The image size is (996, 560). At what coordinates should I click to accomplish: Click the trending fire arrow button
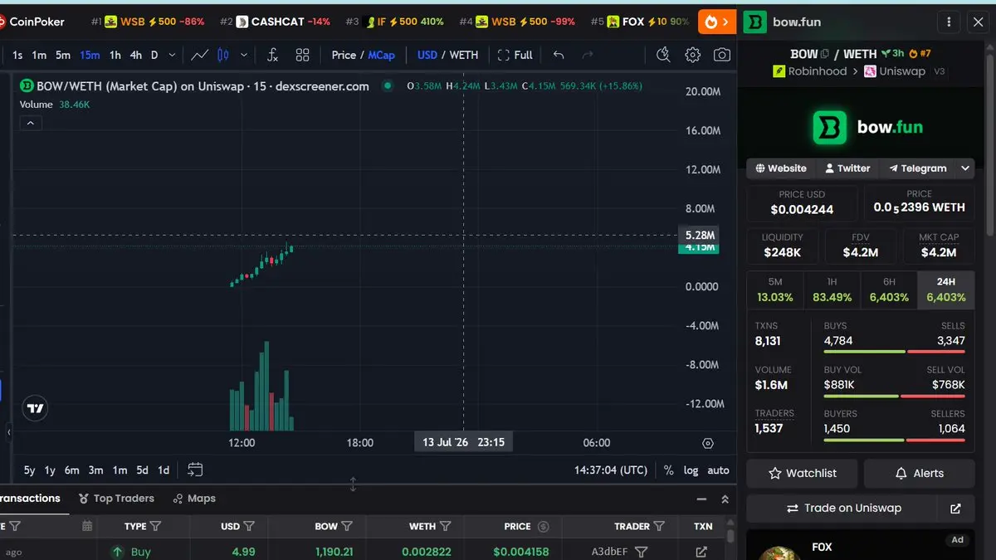[x=718, y=22]
